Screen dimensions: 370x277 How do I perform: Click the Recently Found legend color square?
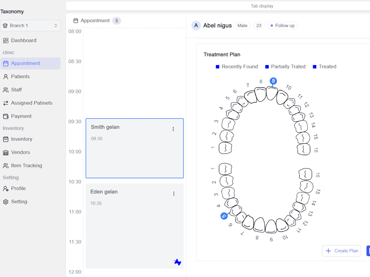217,66
